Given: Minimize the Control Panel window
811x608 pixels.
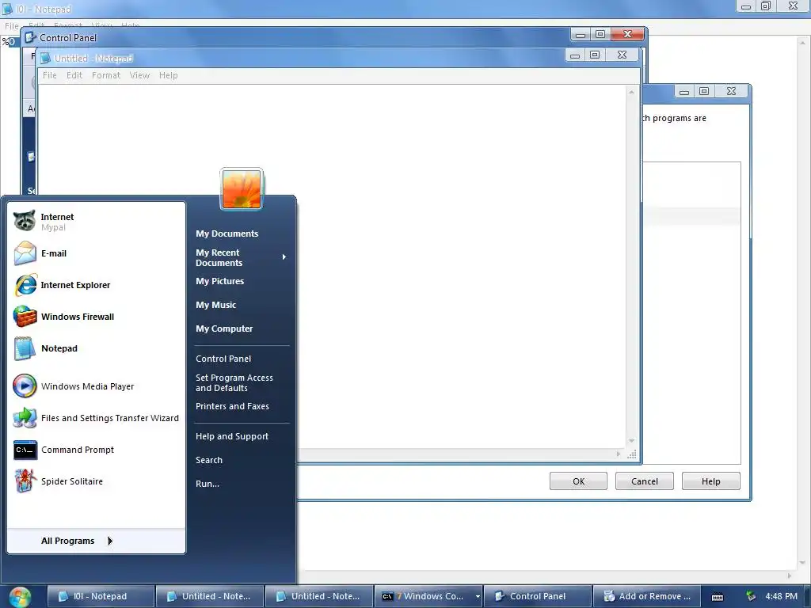Looking at the screenshot, I should pyautogui.click(x=581, y=35).
